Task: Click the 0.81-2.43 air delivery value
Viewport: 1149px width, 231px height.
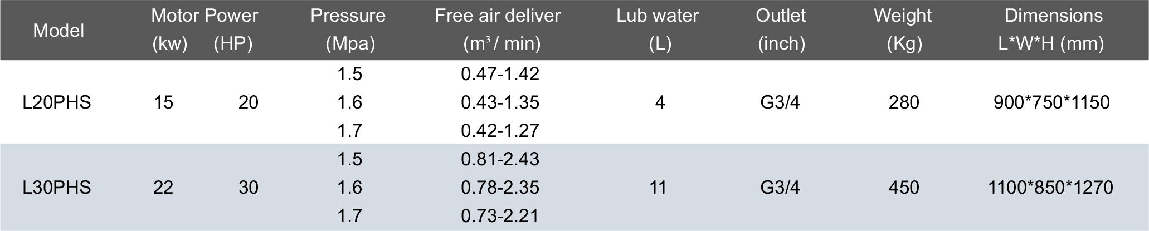Action: click(500, 159)
